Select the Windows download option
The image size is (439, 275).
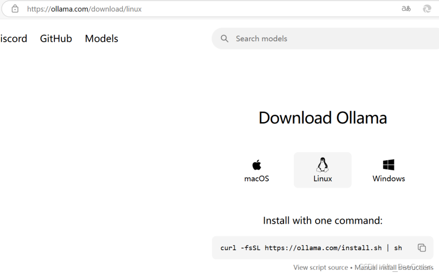point(389,170)
